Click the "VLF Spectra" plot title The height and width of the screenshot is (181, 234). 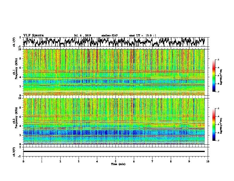(33, 35)
